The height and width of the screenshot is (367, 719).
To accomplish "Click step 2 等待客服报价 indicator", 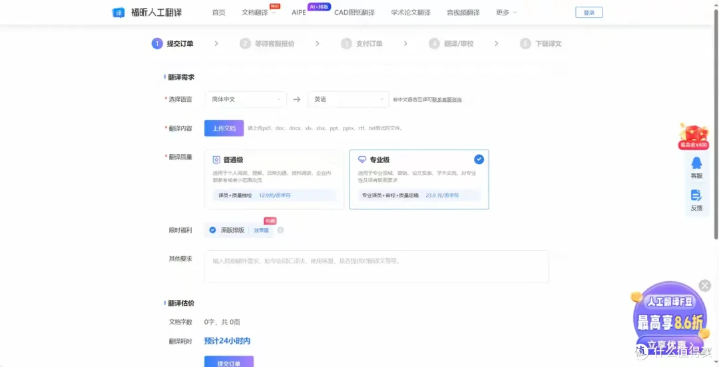I will [266, 43].
